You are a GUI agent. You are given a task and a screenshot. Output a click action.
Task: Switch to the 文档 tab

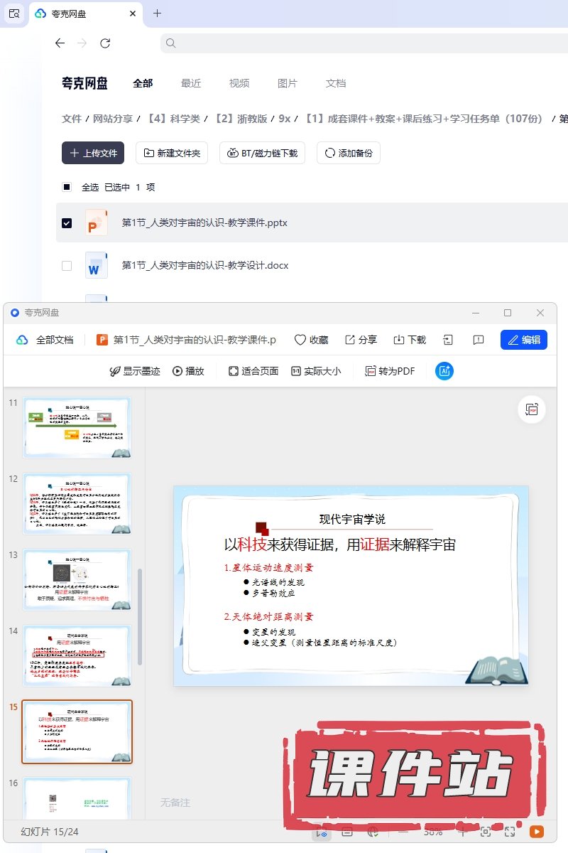click(x=336, y=83)
